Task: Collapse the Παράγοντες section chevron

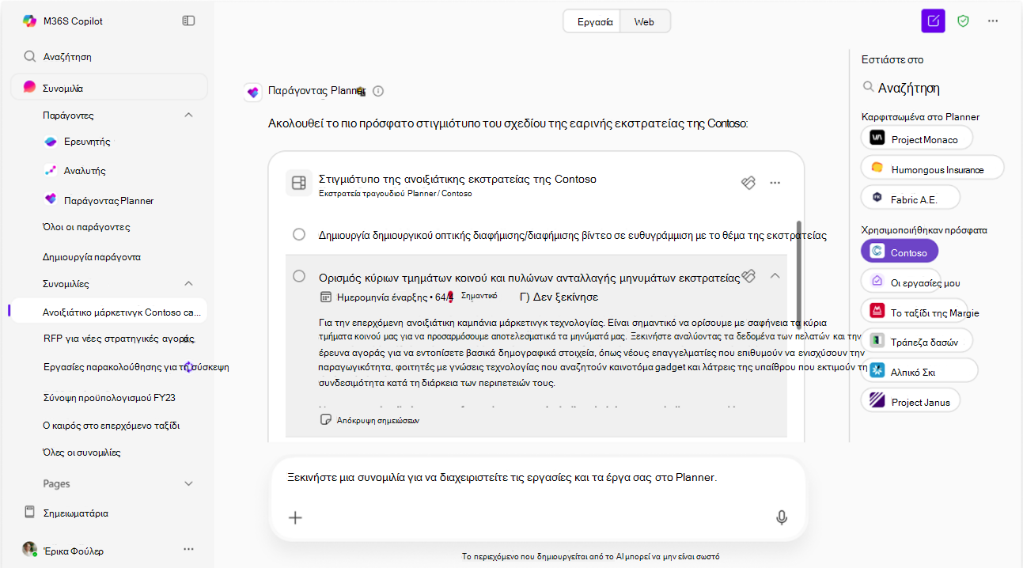Action: tap(188, 115)
